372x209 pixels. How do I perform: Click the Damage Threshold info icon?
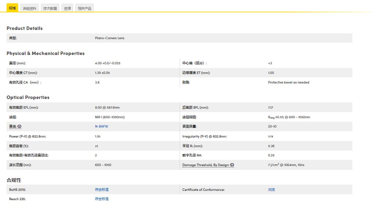coord(232,165)
